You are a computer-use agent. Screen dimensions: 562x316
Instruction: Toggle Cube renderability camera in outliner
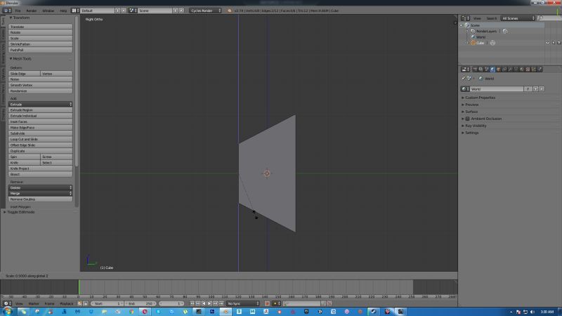pyautogui.click(x=558, y=43)
